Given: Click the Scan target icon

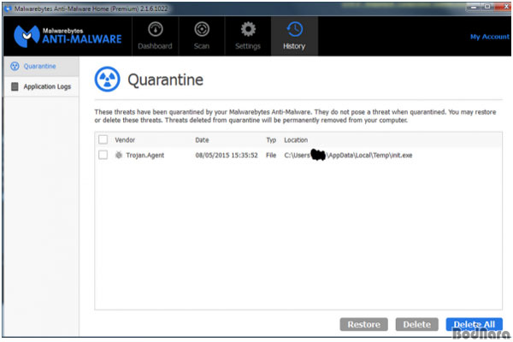Looking at the screenshot, I should pyautogui.click(x=202, y=30).
